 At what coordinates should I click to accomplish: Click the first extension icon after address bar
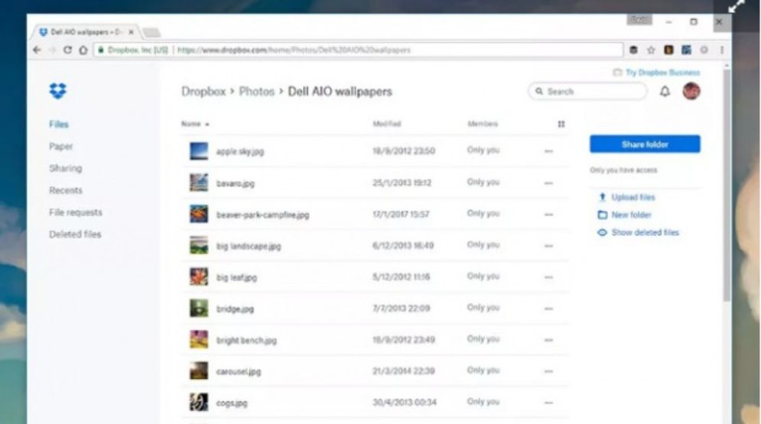633,50
